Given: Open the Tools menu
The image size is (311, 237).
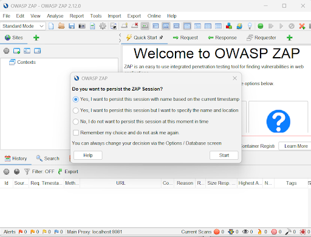Looking at the screenshot, I should [96, 16].
